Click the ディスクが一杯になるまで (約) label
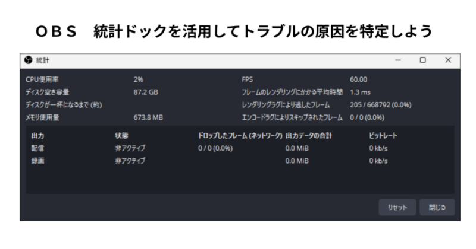The image size is (476, 249). (64, 105)
